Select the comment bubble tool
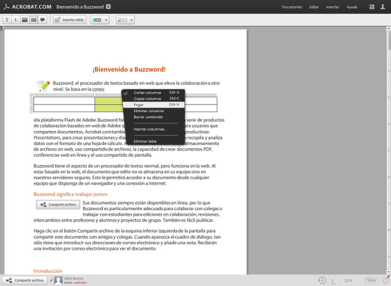This screenshot has height=286, width=391. coord(43,20)
